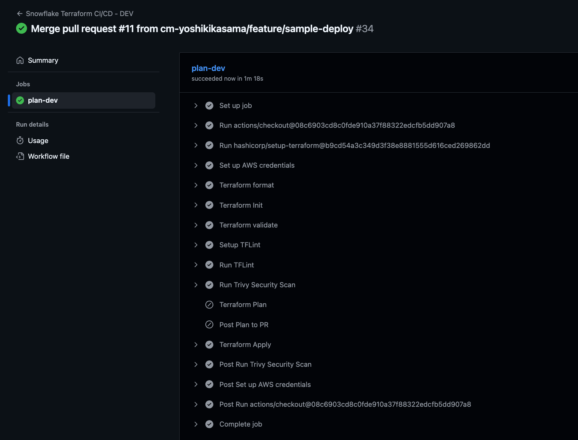Expand the Set up job step
The width and height of the screenshot is (578, 440).
tap(196, 106)
